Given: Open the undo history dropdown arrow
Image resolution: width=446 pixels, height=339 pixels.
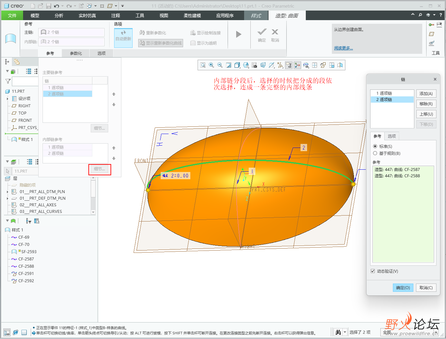Looking at the screenshot, I should 62,6.
